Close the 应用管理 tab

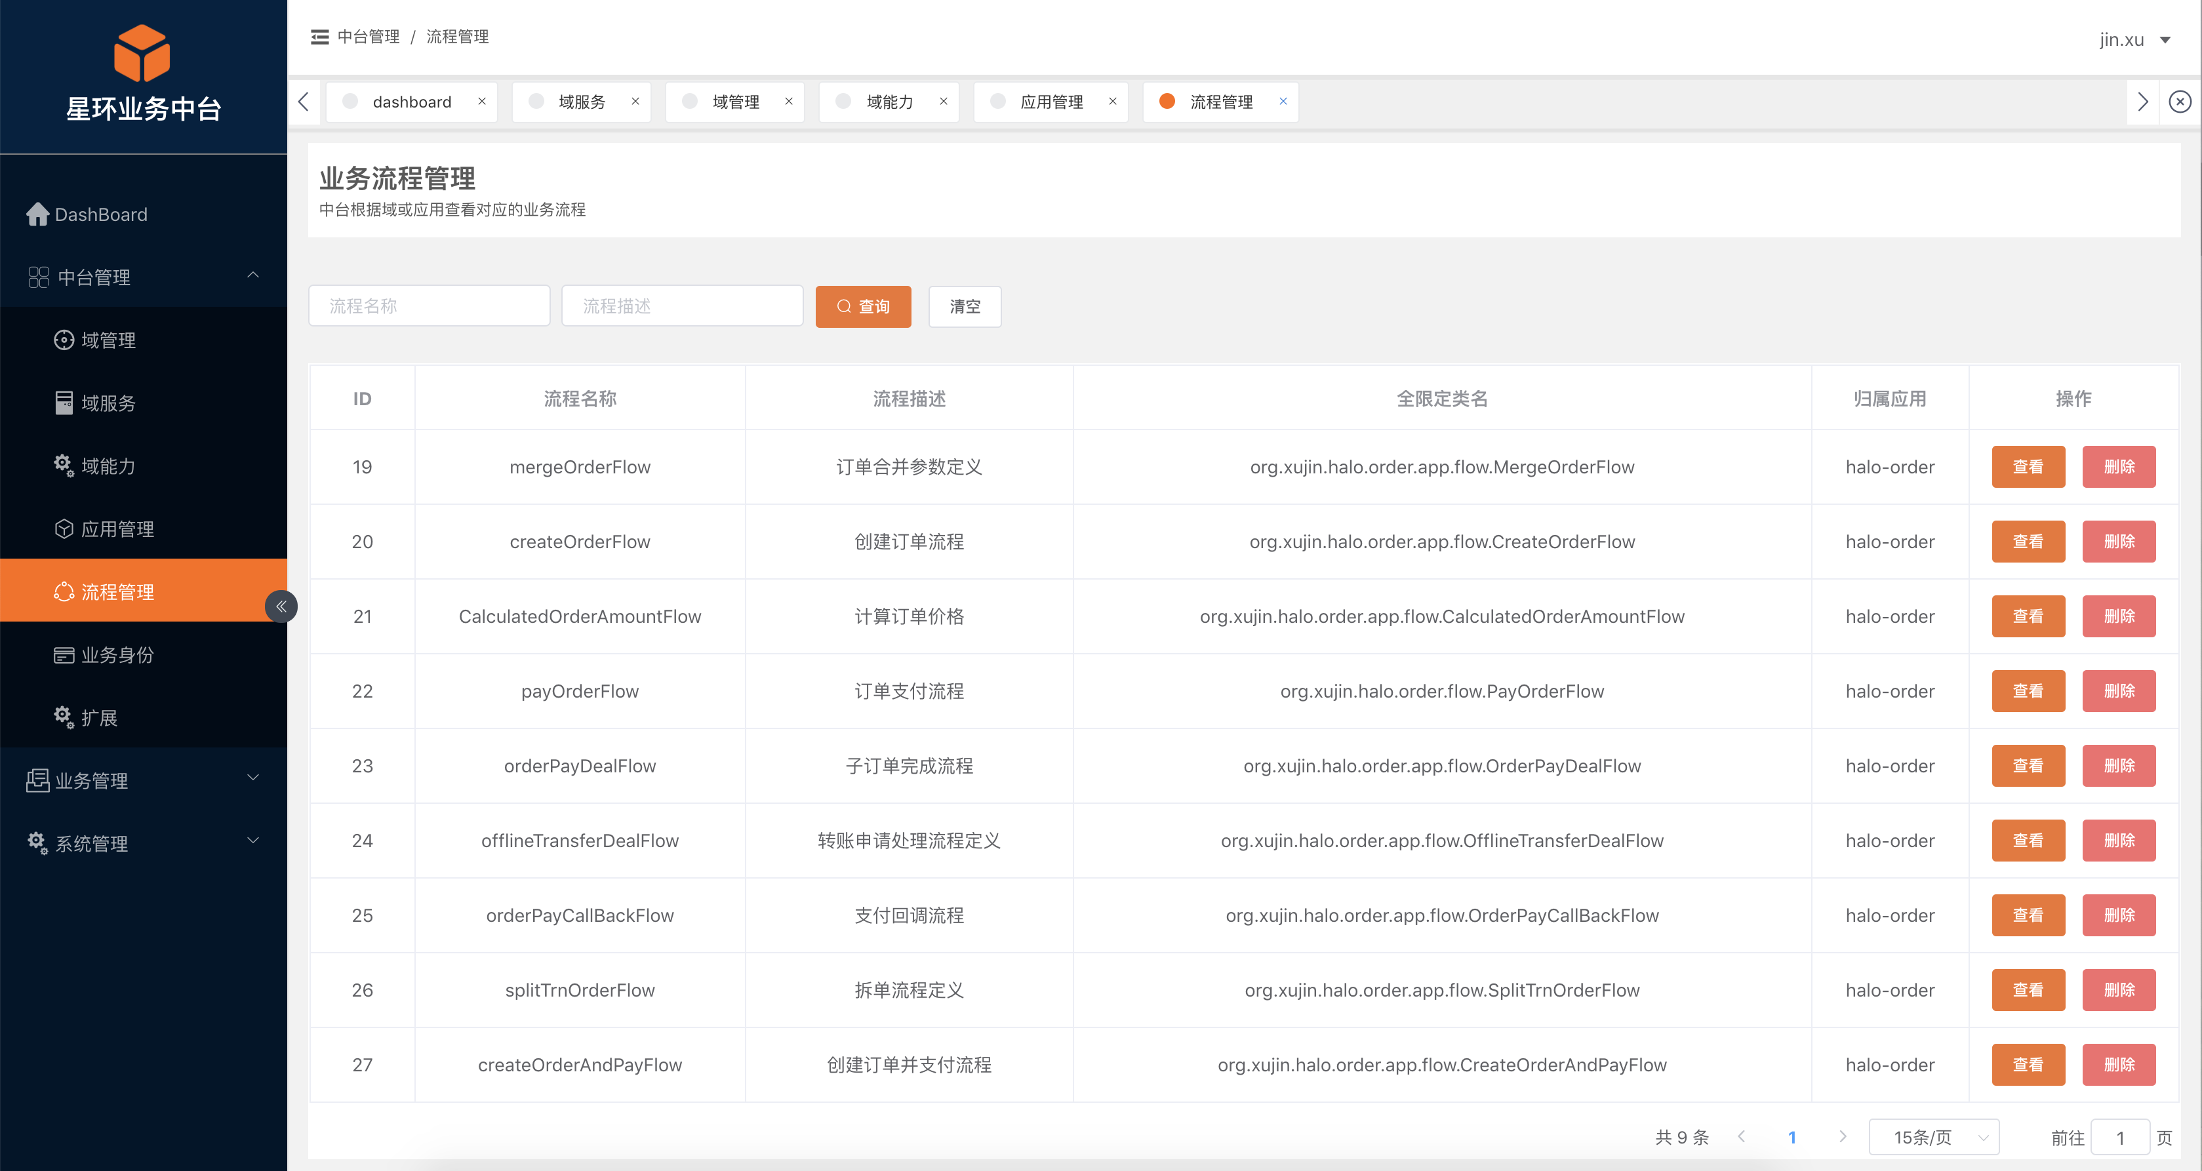pos(1113,101)
